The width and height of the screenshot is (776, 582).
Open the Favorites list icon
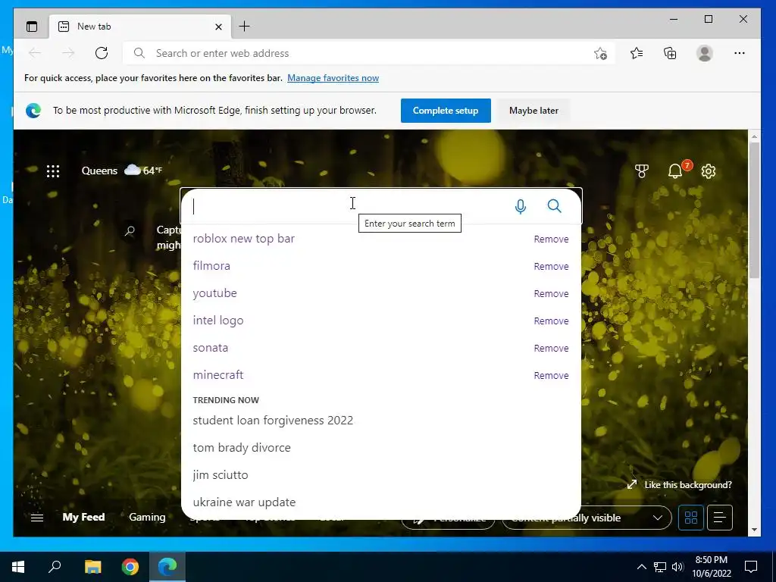click(x=637, y=53)
